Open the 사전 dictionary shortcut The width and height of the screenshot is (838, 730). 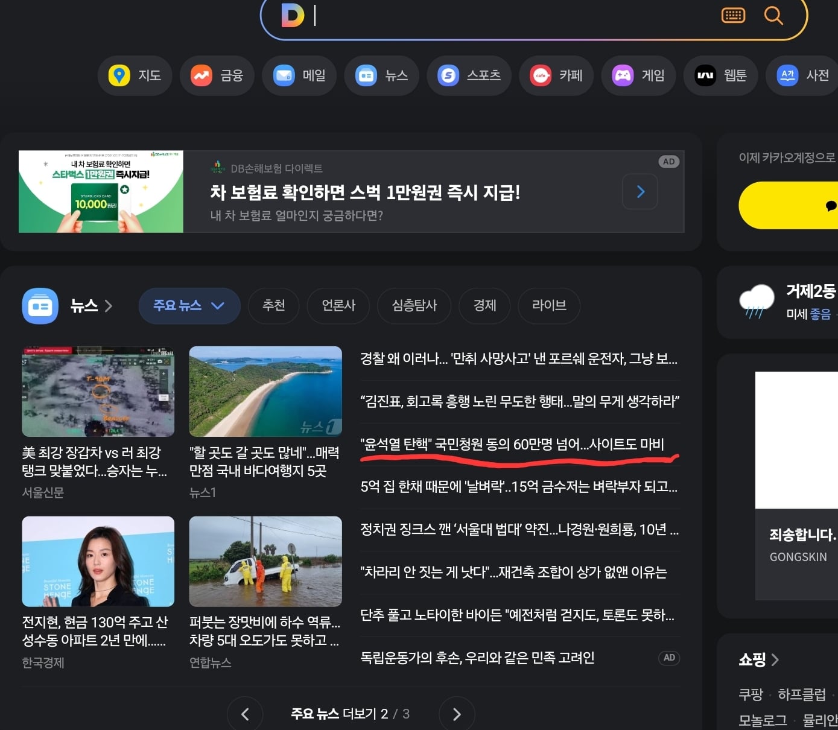[x=802, y=75]
